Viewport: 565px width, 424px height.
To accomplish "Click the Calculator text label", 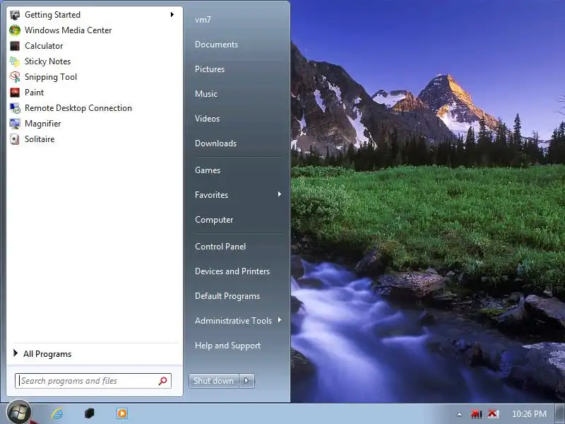I will tap(44, 46).
